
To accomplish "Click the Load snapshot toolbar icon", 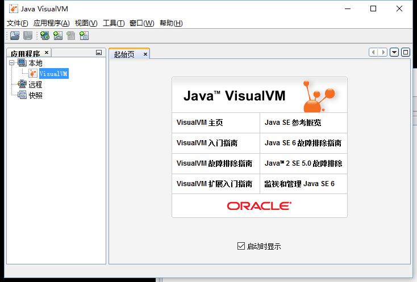I will click(15, 35).
